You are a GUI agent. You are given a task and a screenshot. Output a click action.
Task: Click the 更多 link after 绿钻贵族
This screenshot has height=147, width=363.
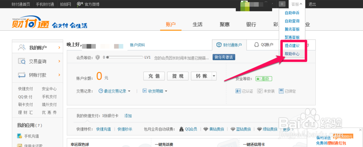tap(288, 129)
